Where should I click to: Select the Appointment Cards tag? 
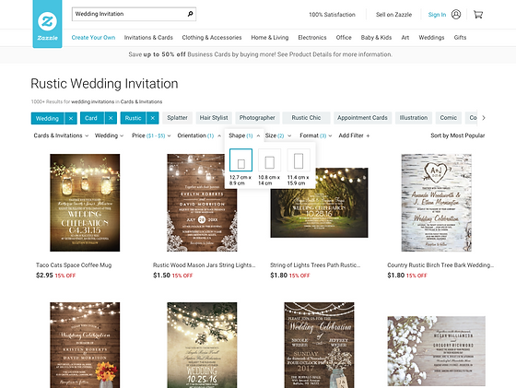pyautogui.click(x=362, y=118)
